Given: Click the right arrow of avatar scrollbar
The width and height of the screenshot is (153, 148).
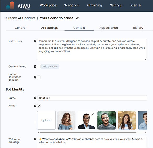Looking at the screenshot, I should coord(146,132).
